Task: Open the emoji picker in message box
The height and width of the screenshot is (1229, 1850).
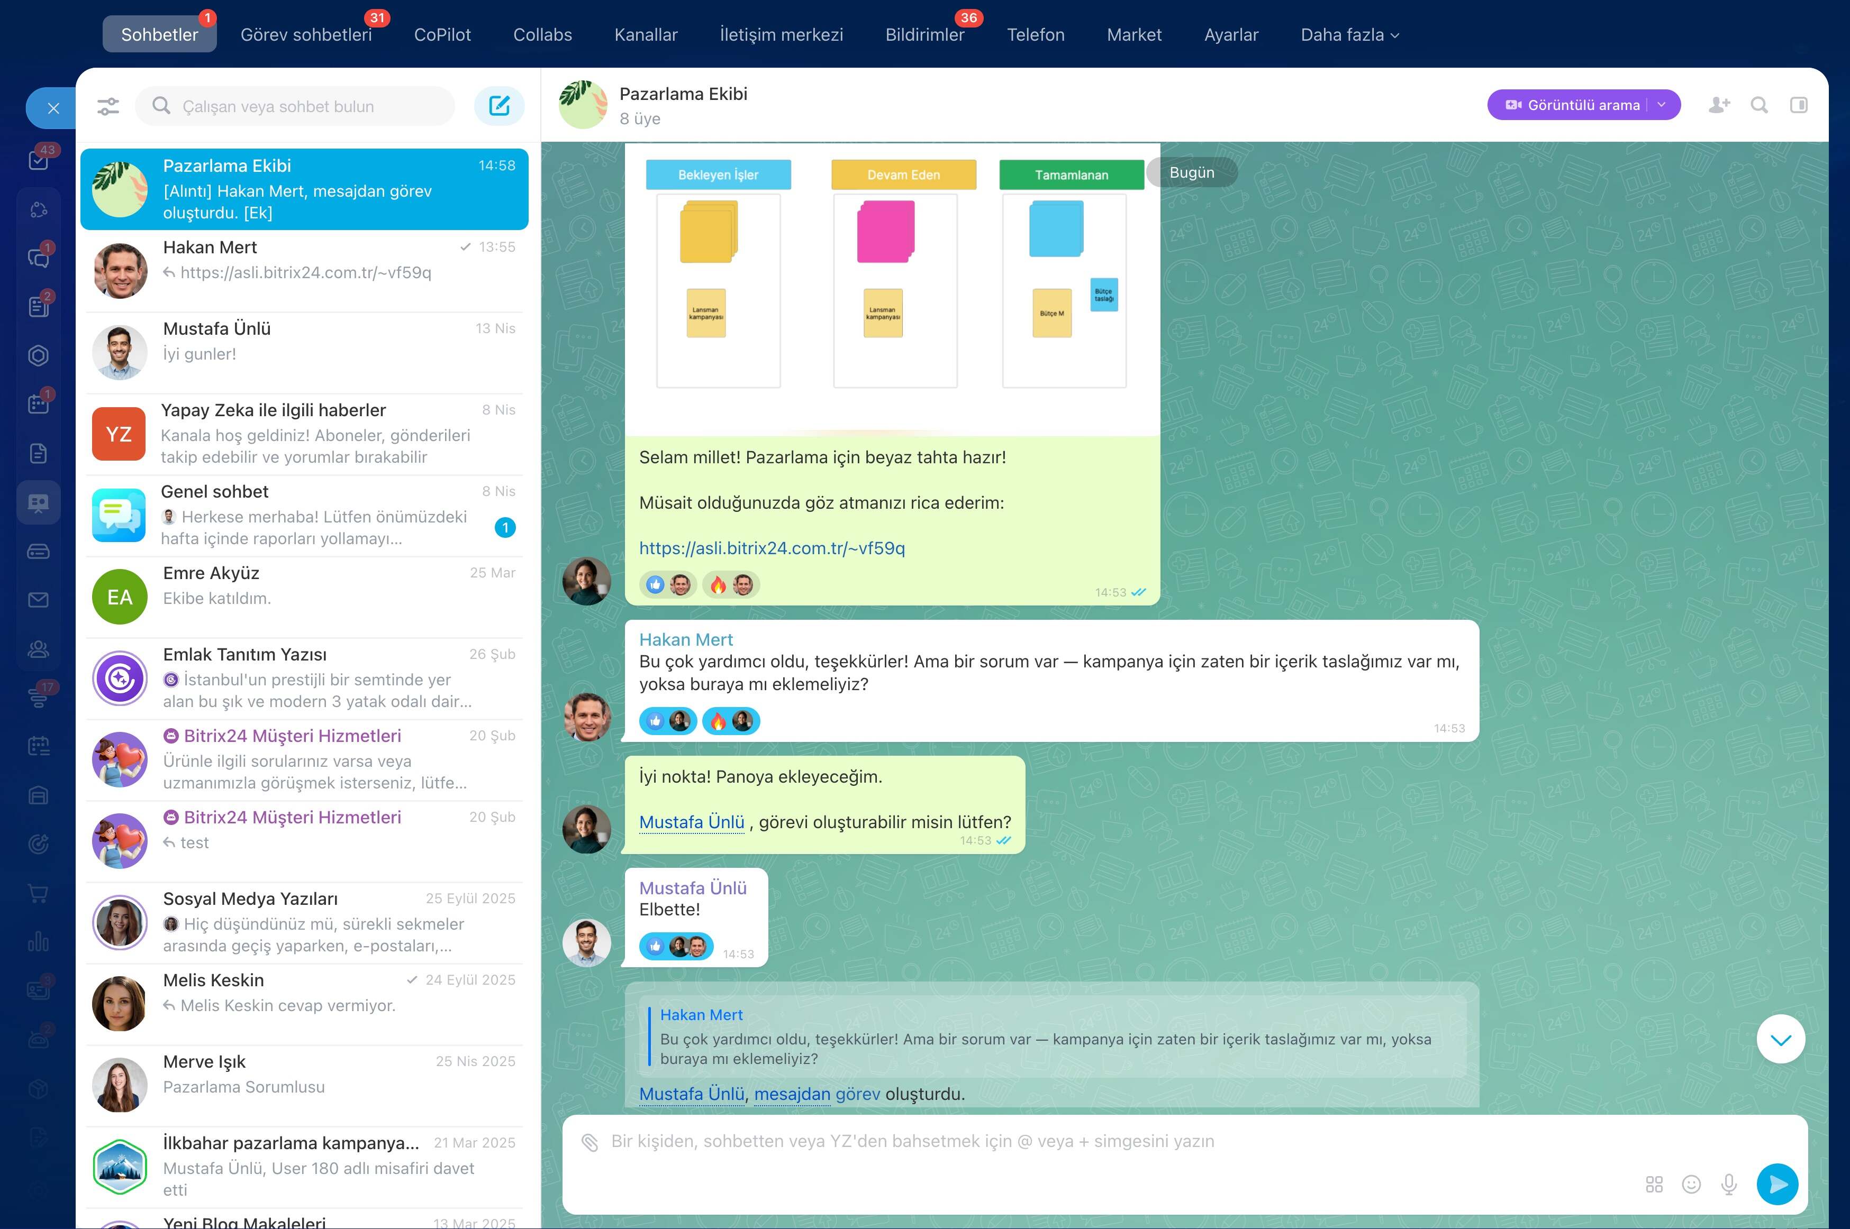Action: pos(1692,1185)
